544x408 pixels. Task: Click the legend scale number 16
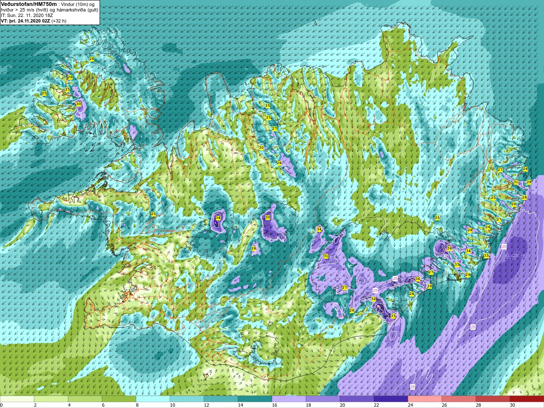coord(275,405)
